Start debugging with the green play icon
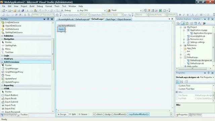The height and width of the screenshot is (121, 215). pos(62,10)
